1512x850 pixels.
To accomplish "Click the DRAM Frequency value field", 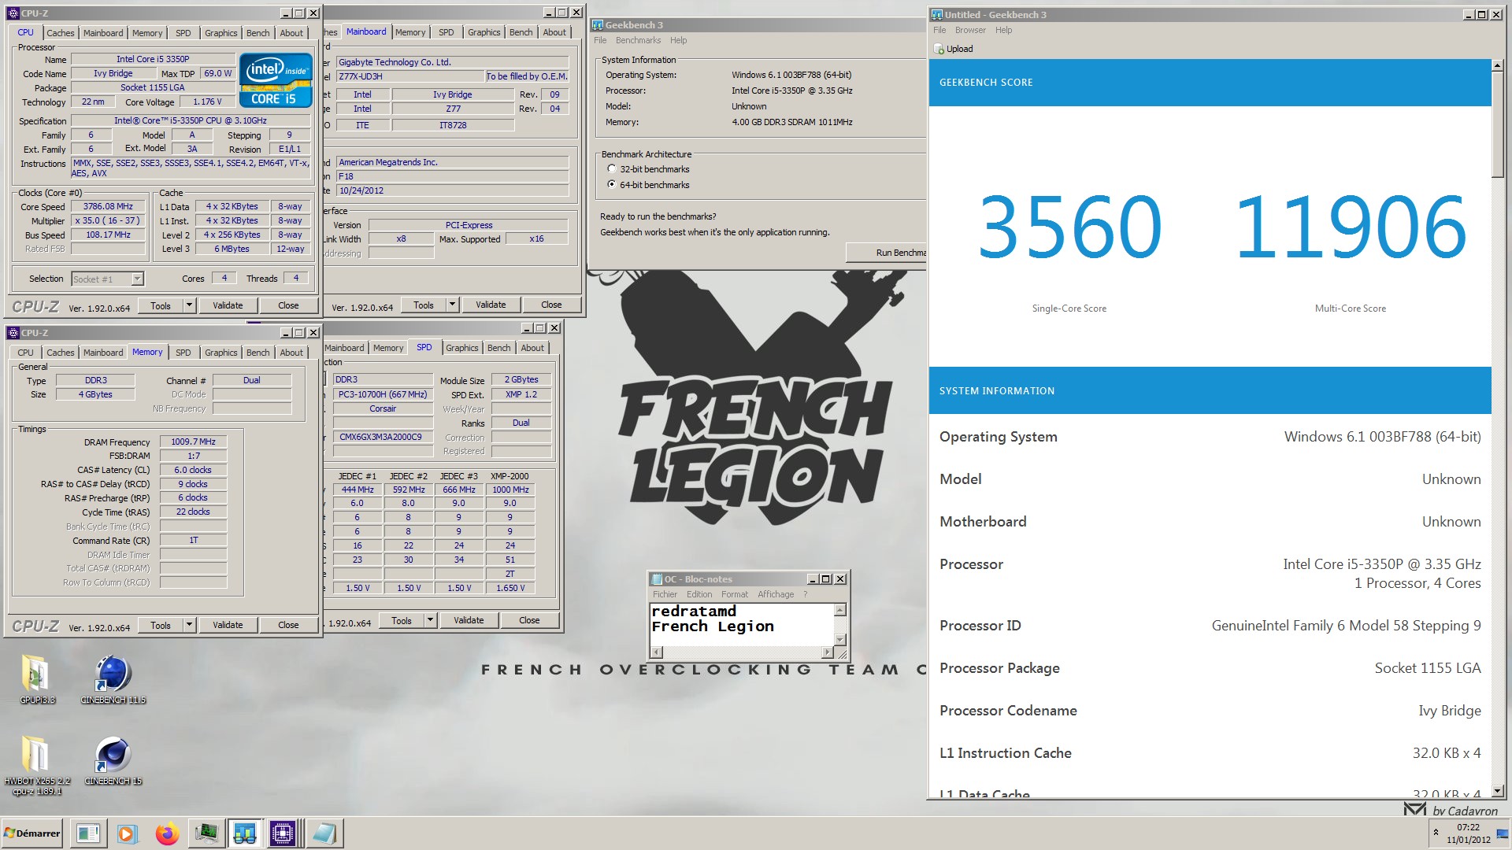I will (x=193, y=442).
